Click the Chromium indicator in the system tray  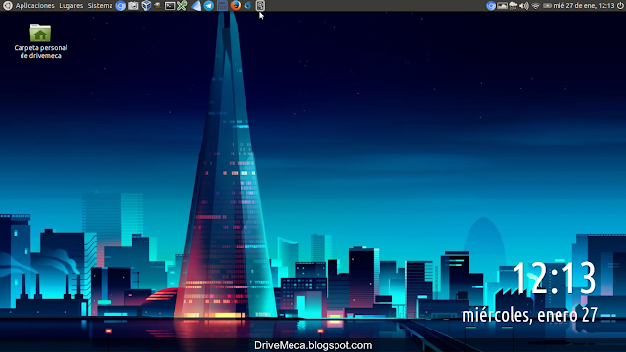click(x=491, y=6)
